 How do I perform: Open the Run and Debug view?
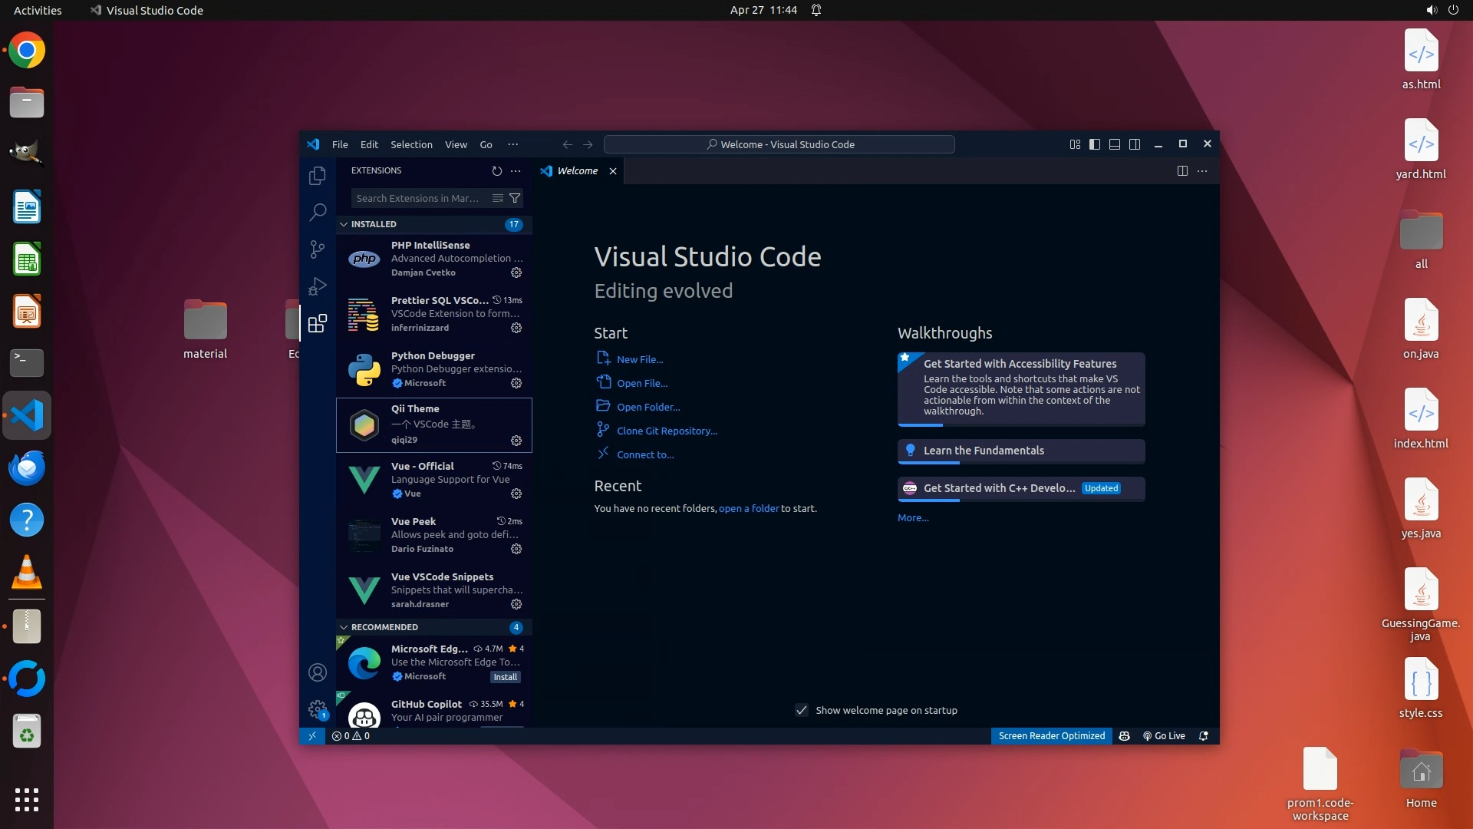coord(317,286)
